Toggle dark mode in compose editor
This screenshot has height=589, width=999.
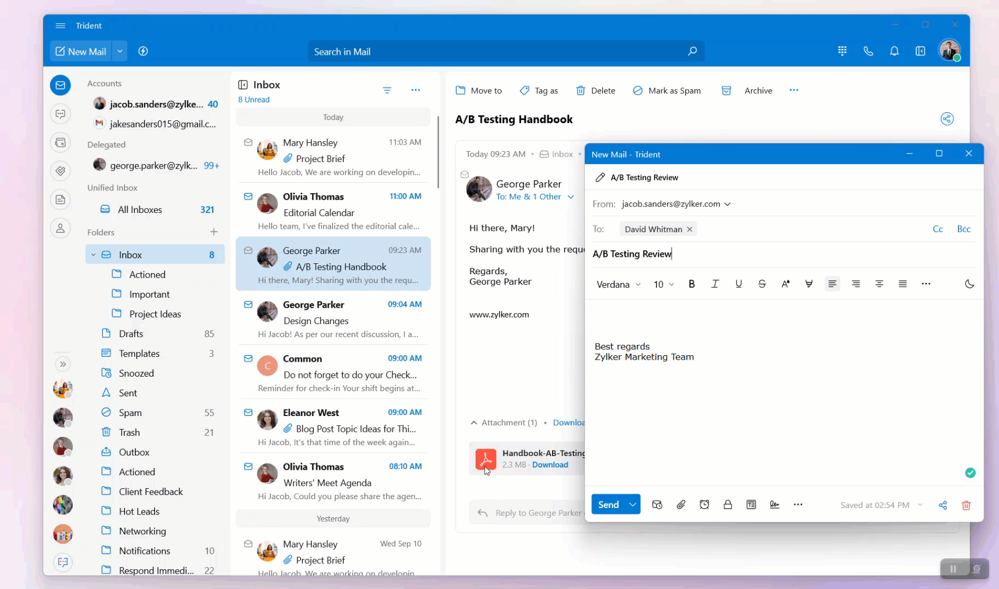pyautogui.click(x=969, y=284)
